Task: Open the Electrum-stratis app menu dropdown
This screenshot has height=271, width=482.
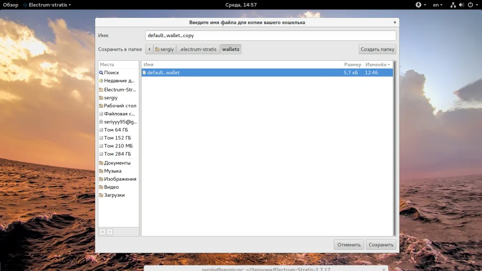Action: [48, 5]
